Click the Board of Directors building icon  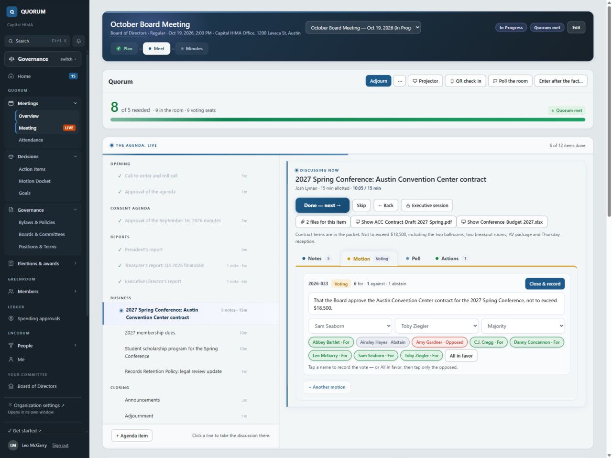11,386
